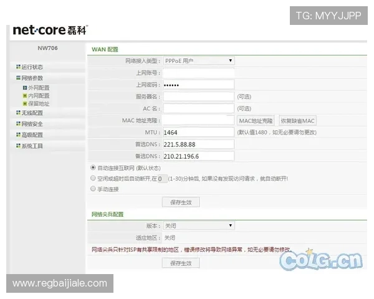The width and height of the screenshot is (374, 299).
Task: Click the 运行状态 menu icon
Action: [18, 67]
